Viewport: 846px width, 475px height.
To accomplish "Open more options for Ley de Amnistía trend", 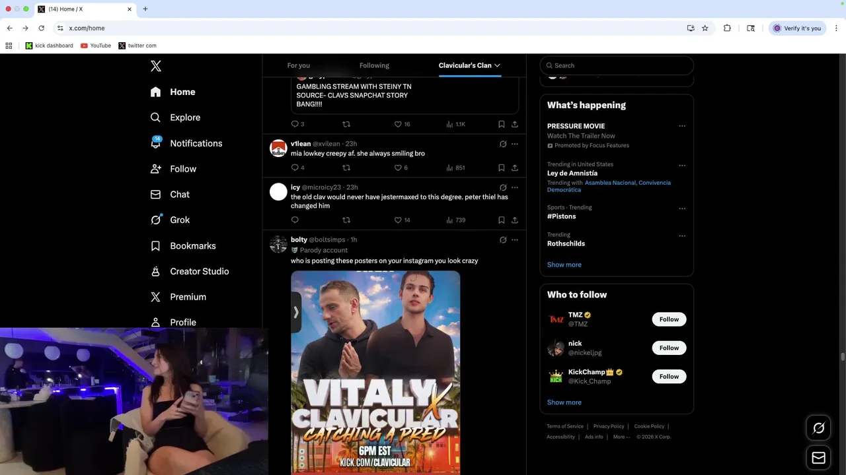I will coord(682,166).
